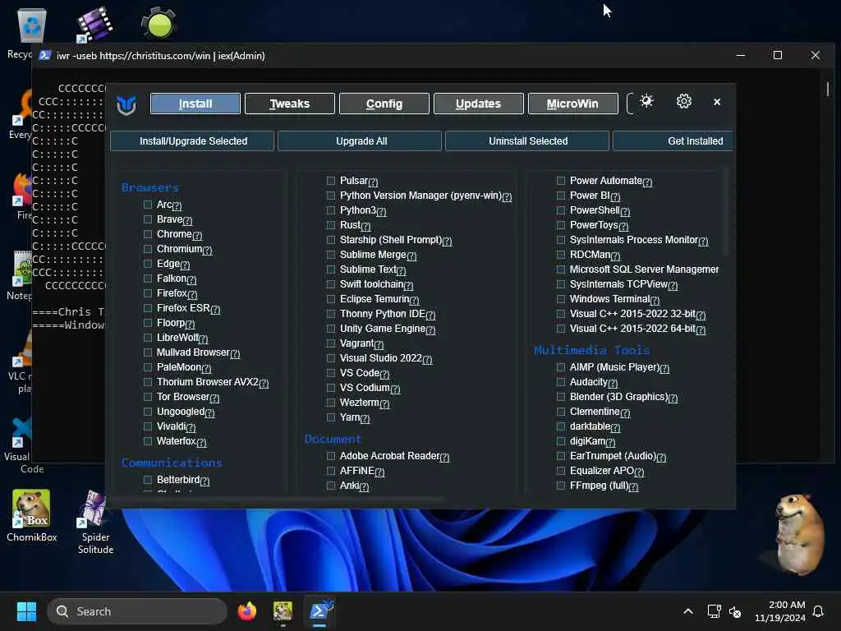Click the hamster desktop mascot
Screen dimensions: 841x631
click(x=800, y=534)
